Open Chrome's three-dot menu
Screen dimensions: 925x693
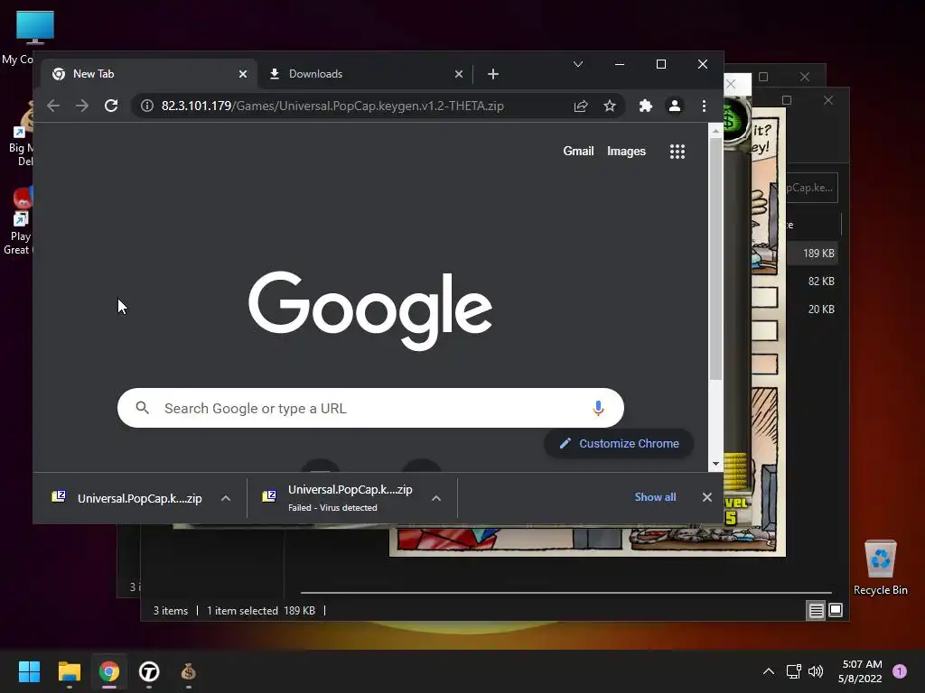point(704,106)
